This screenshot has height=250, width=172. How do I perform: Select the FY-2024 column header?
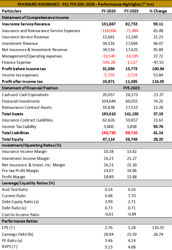click(x=109, y=11)
